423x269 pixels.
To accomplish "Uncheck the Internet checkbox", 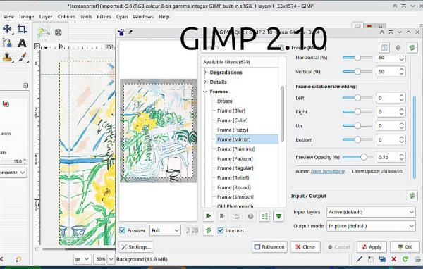I will pyautogui.click(x=221, y=230).
